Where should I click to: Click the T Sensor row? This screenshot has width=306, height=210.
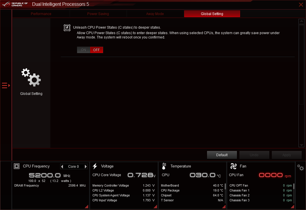[192, 200]
